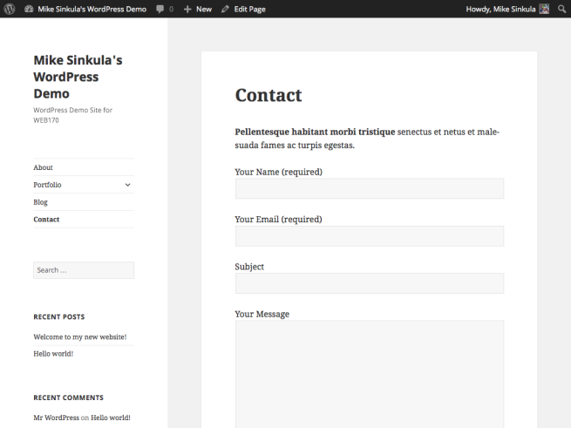
Task: Click the Your Name (required) label
Action: [279, 172]
